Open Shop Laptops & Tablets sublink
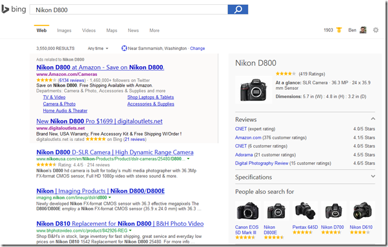The image size is (388, 247). [151, 97]
